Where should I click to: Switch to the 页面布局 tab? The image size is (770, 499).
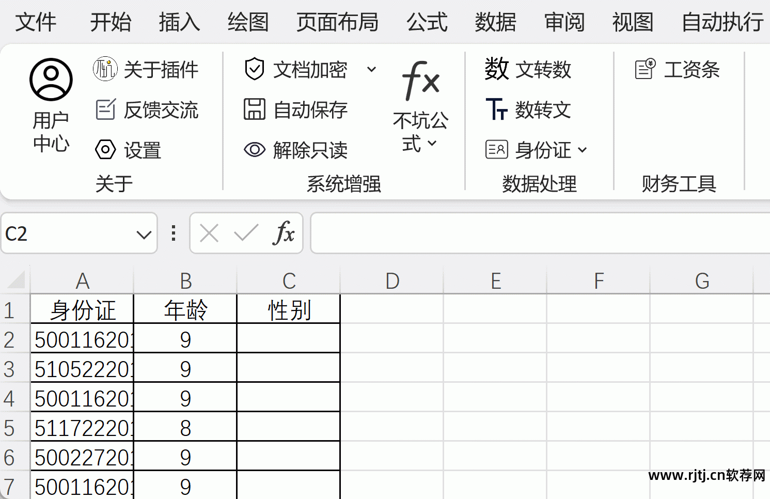click(337, 22)
